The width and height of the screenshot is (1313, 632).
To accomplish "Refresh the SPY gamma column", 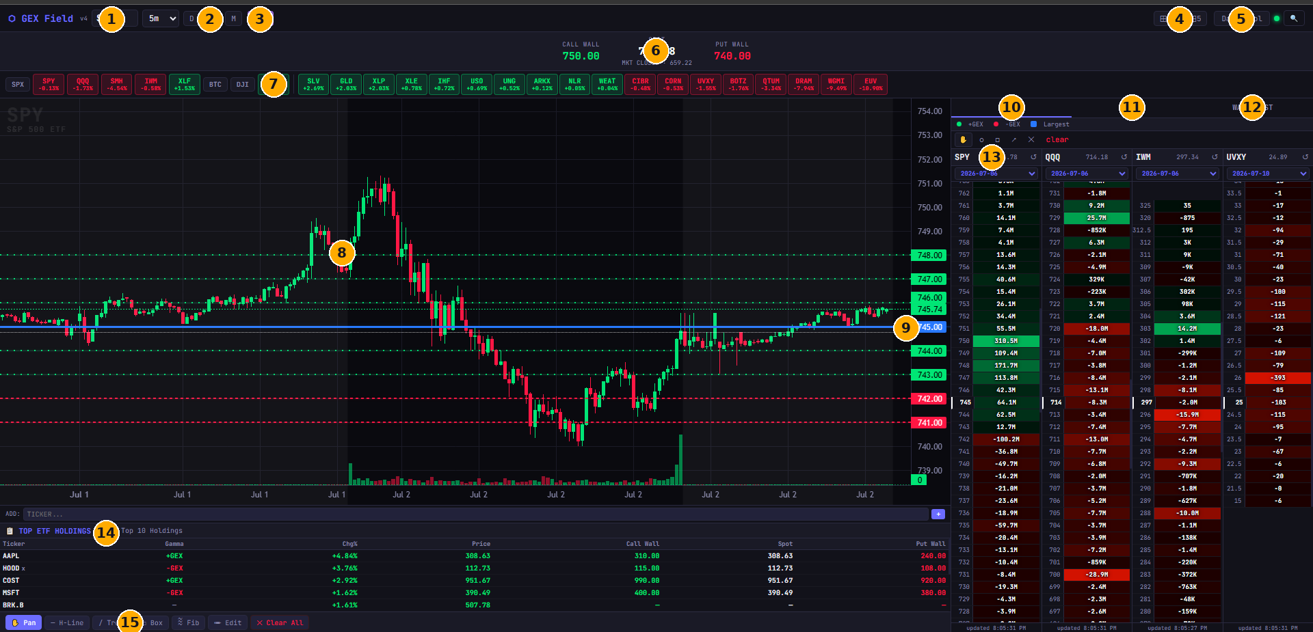I will (1033, 157).
